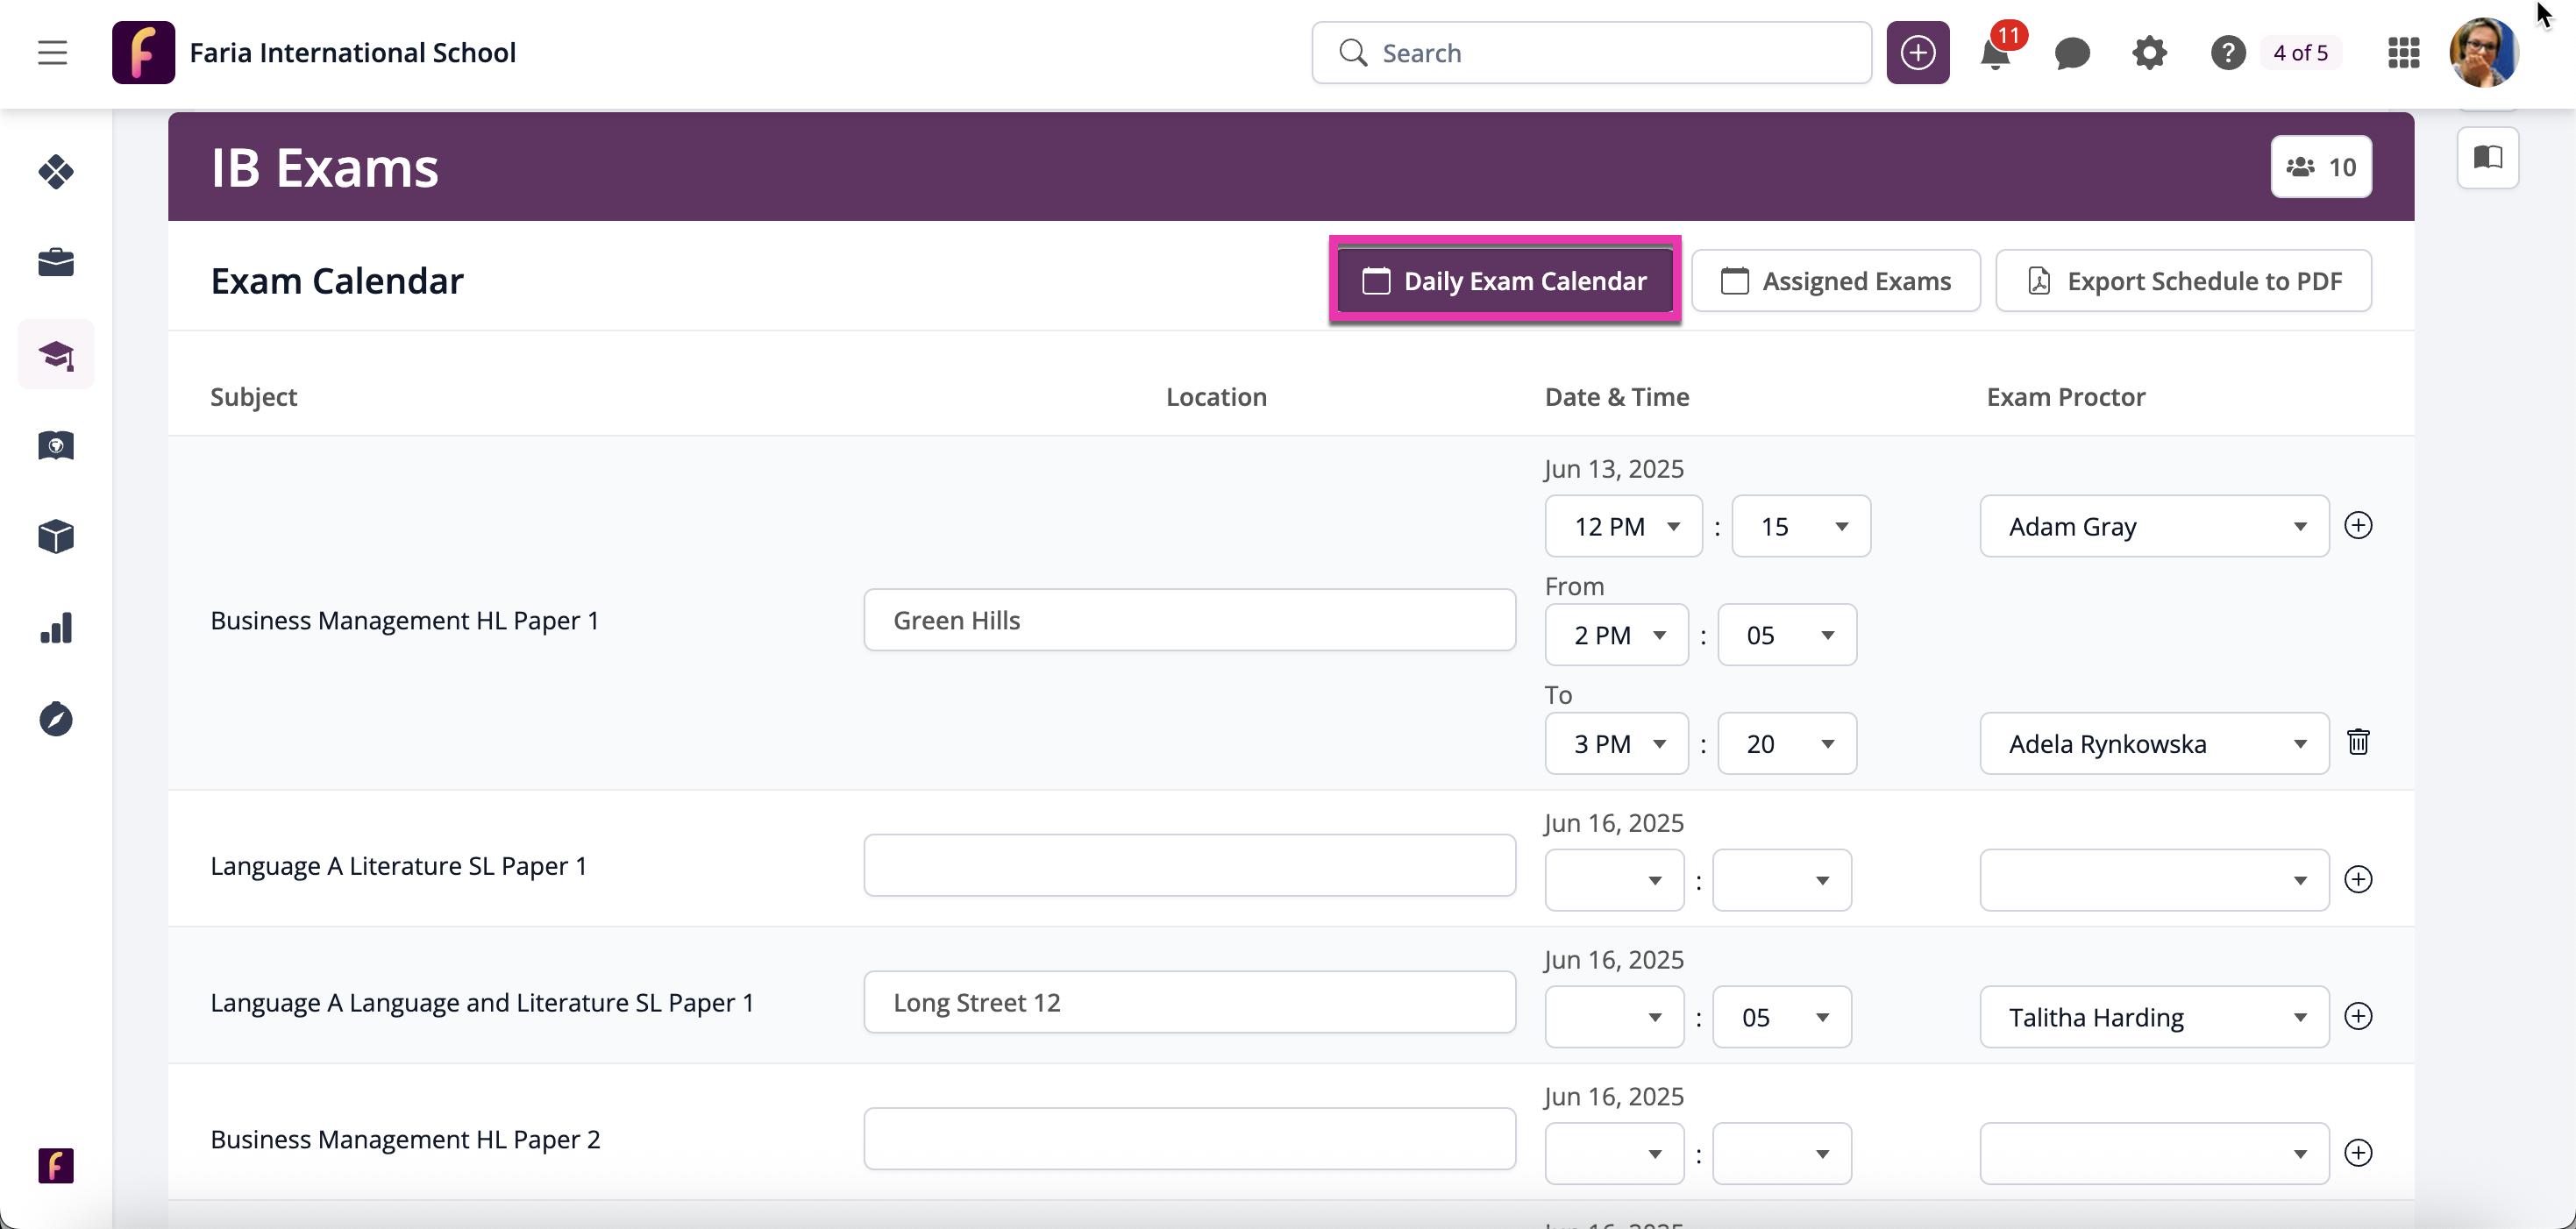
Task: Open the compass icon in left sidebar
Action: pos(56,719)
